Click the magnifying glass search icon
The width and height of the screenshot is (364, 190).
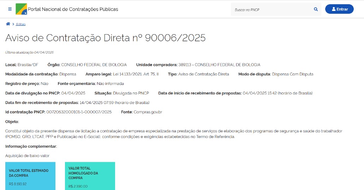click(x=316, y=10)
